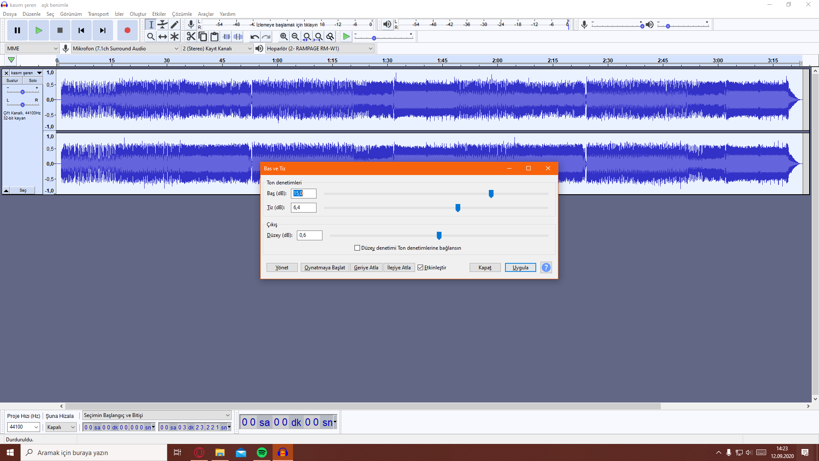Open the Şuna Hizala Kapalı dropdown
819x461 pixels.
[x=61, y=427]
